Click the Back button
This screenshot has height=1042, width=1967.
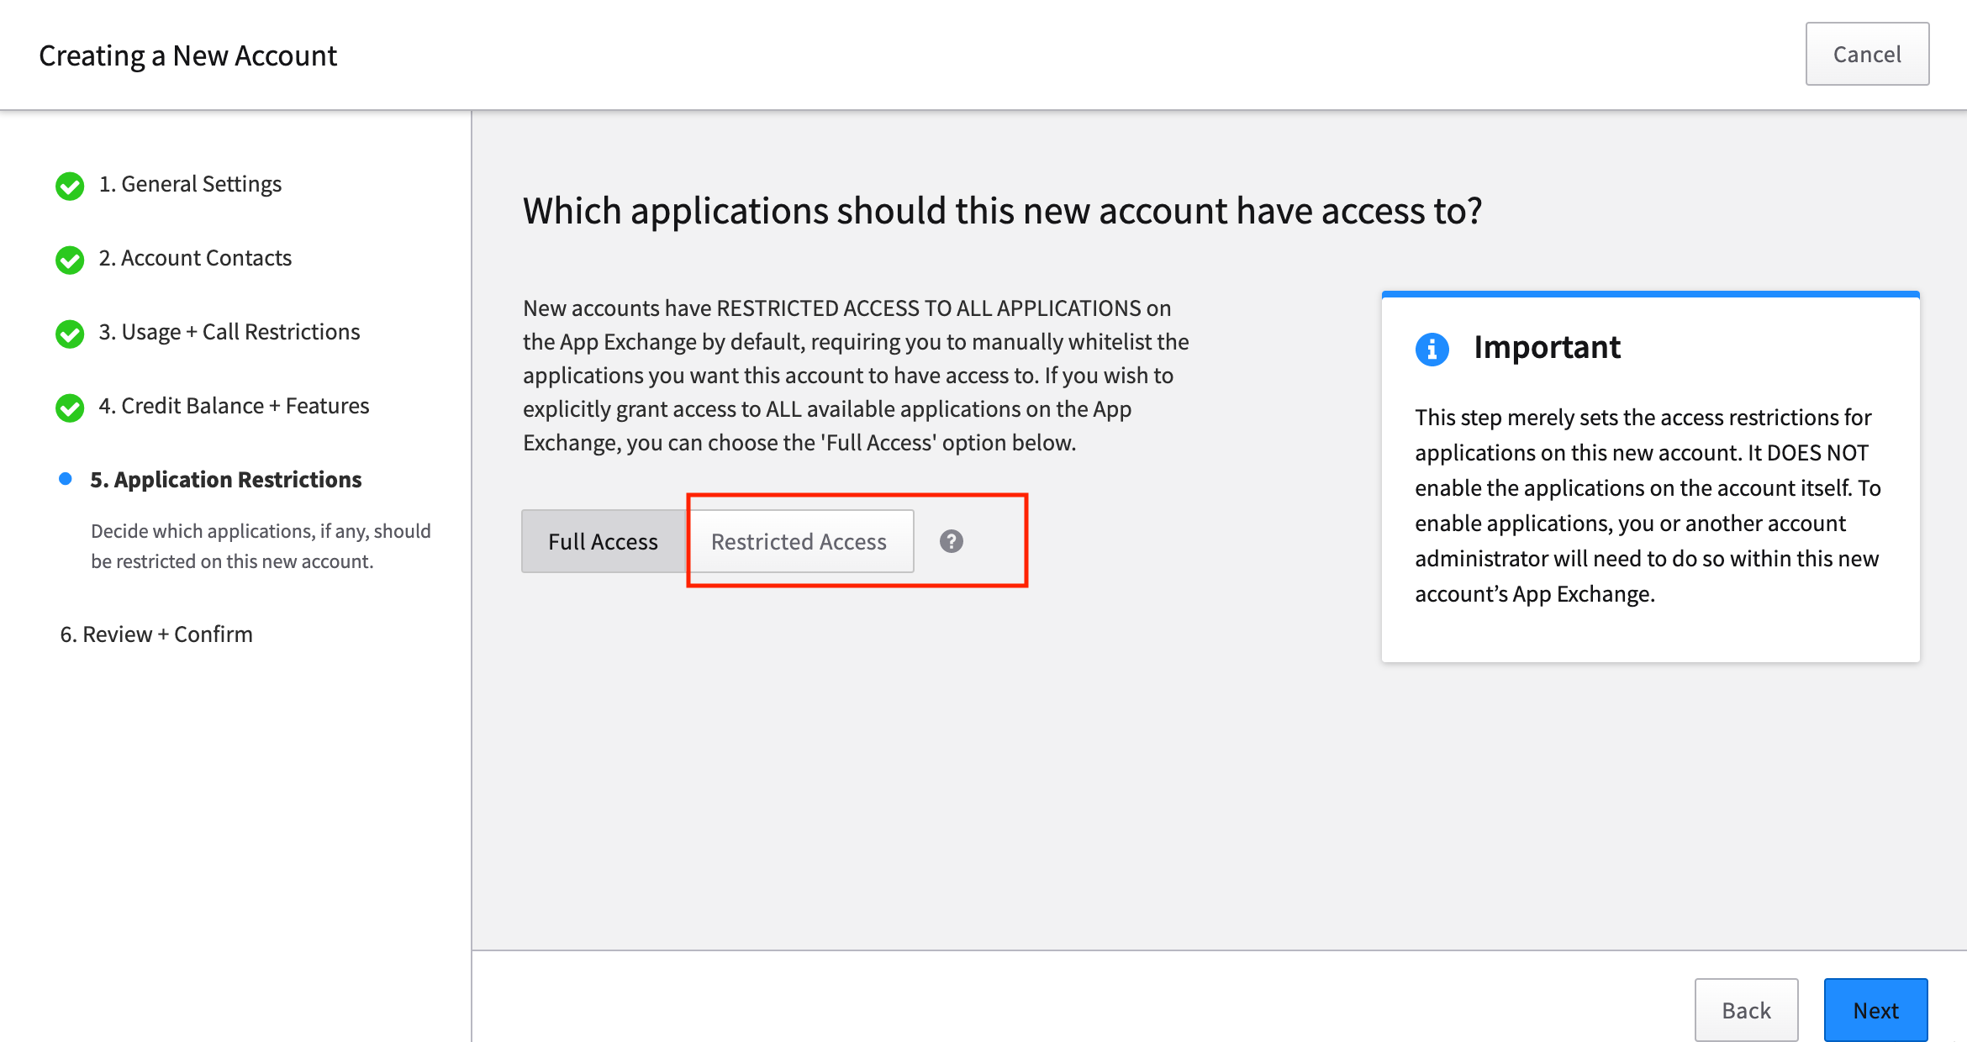1746,1010
